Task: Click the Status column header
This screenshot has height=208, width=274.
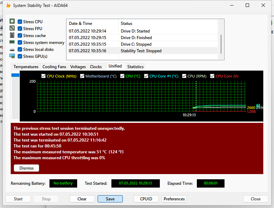Action: [x=168, y=24]
